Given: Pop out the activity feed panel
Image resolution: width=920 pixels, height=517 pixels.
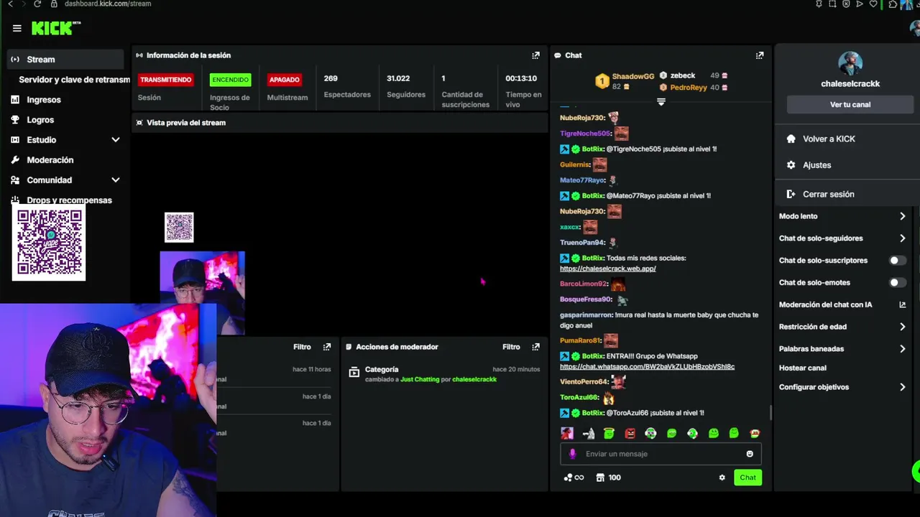Looking at the screenshot, I should pyautogui.click(x=327, y=347).
